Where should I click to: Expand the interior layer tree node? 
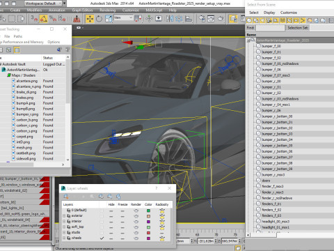point(64,222)
